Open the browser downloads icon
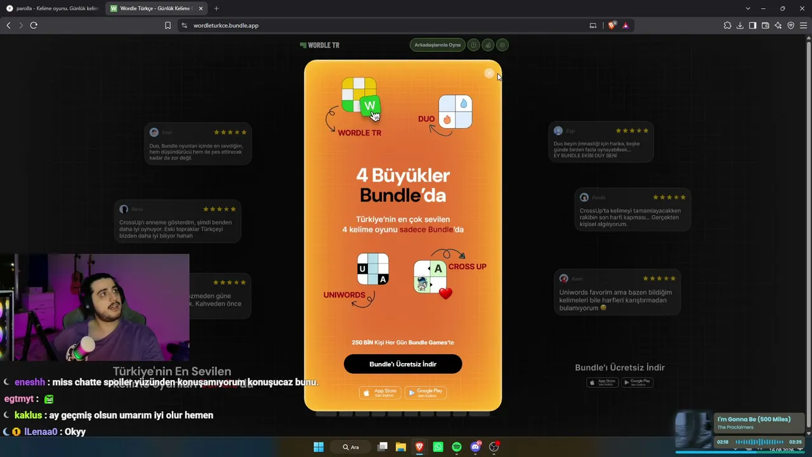 (740, 25)
